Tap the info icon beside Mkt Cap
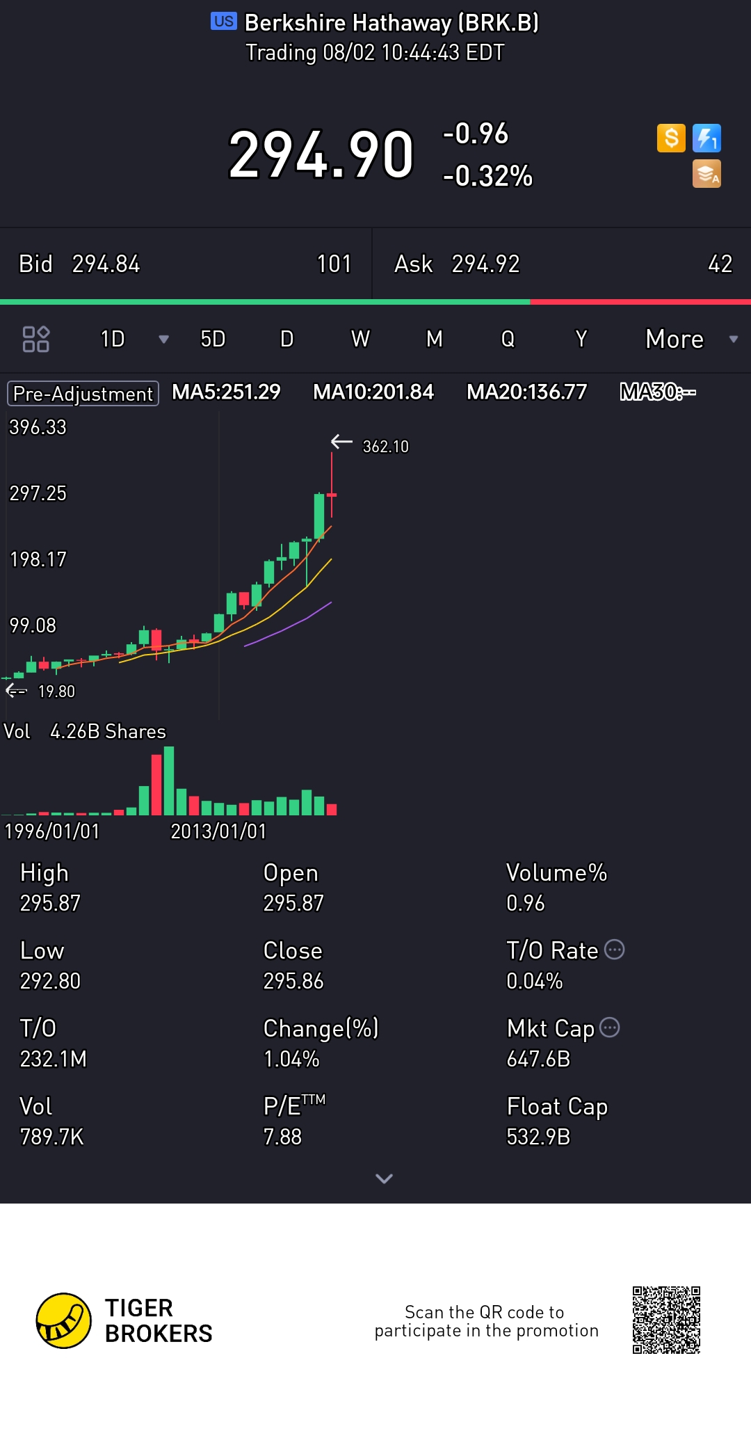 tap(610, 1027)
